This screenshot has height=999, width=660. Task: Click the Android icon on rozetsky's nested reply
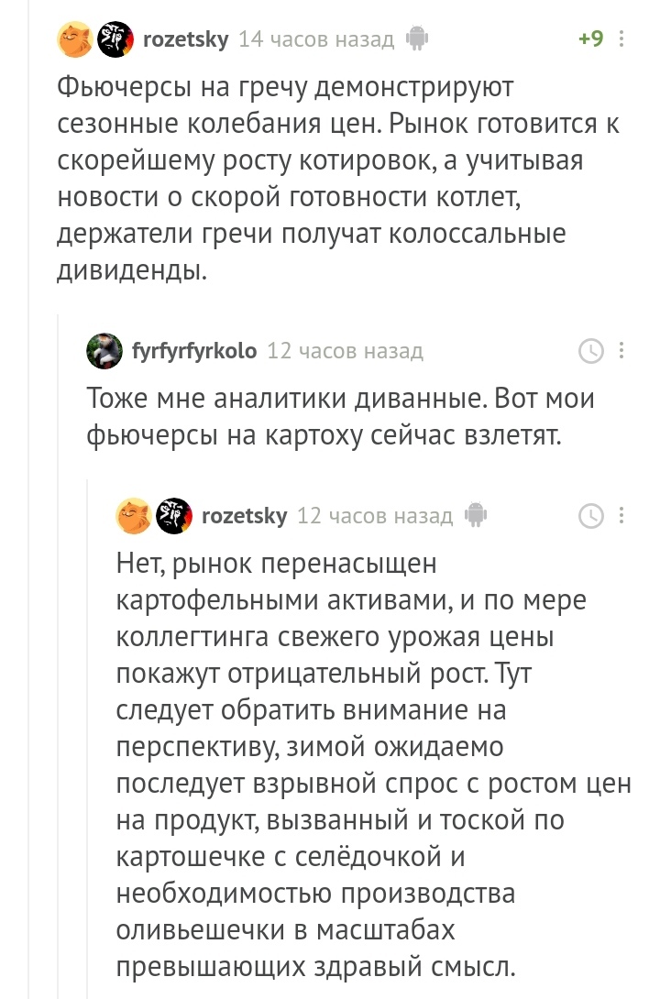pyautogui.click(x=475, y=516)
